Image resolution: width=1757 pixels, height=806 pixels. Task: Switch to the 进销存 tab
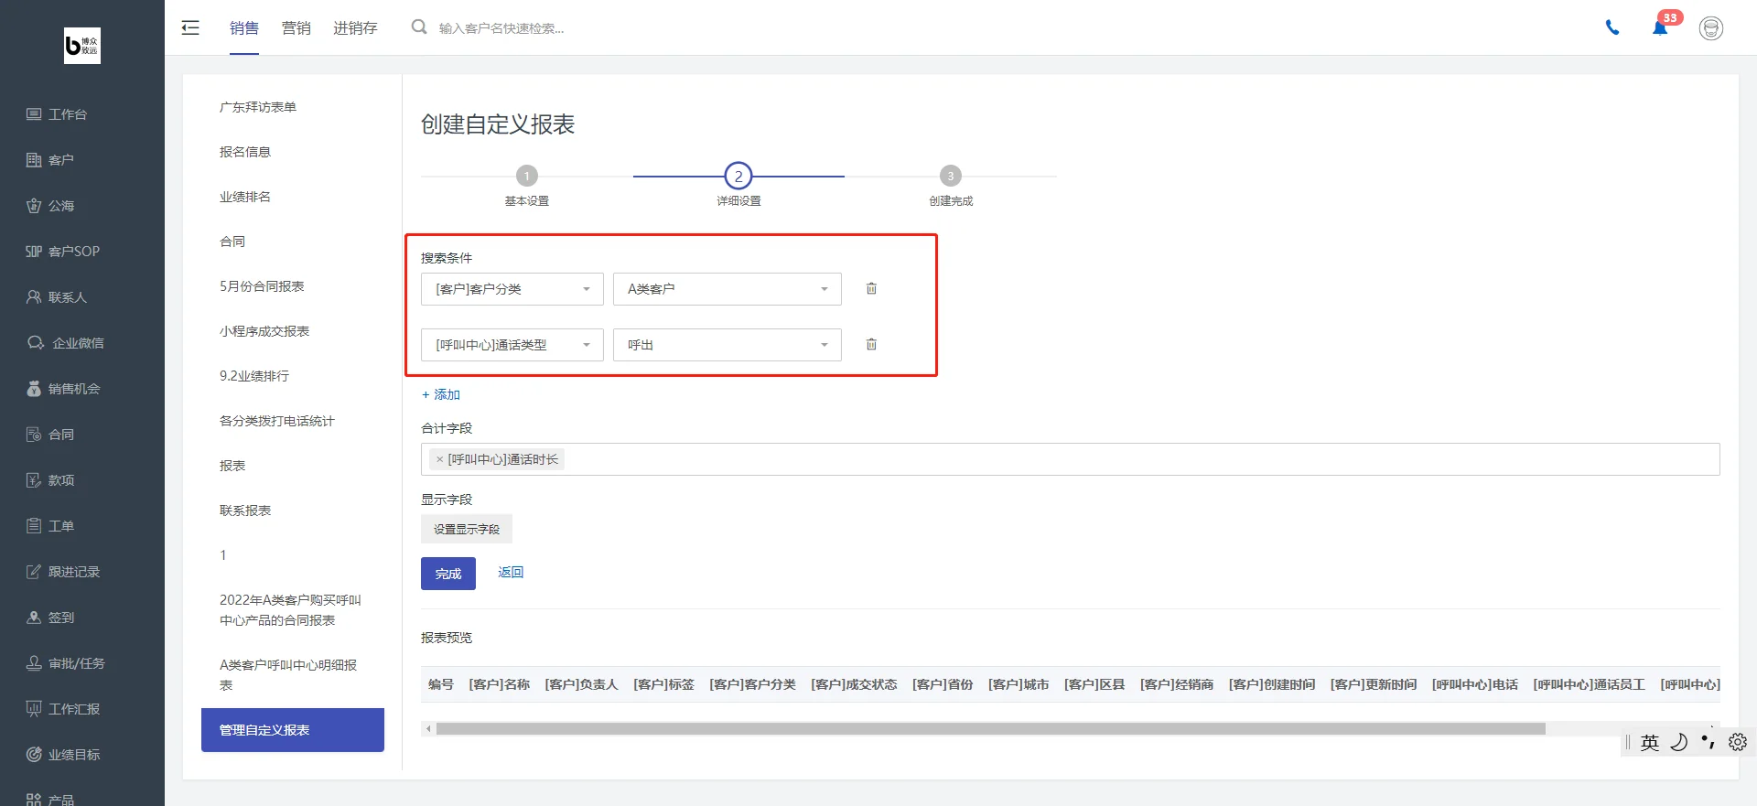[x=355, y=28]
